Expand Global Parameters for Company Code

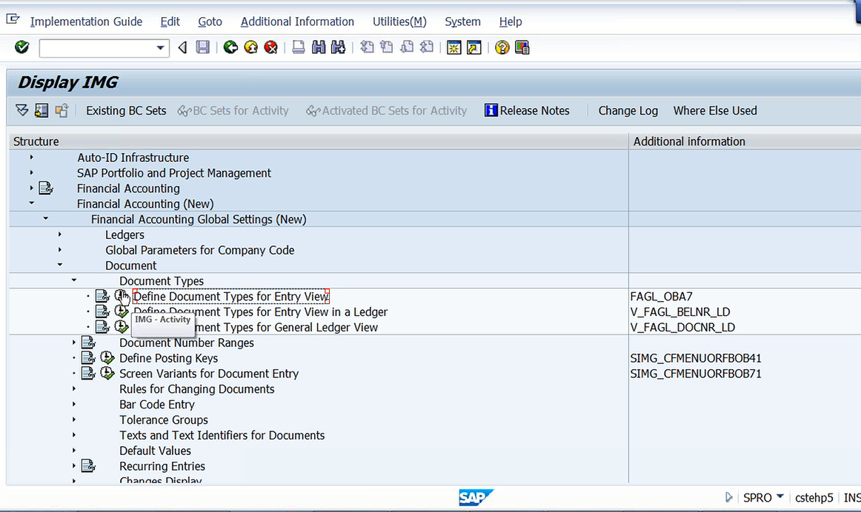coord(60,249)
